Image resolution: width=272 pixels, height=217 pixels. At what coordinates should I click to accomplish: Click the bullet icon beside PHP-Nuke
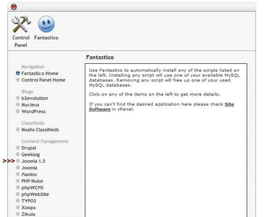[x=18, y=181]
